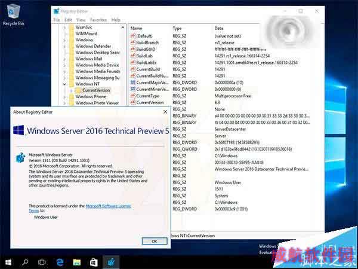358x269 pixels.
Task: Sort by the Type column header
Action: point(177,28)
